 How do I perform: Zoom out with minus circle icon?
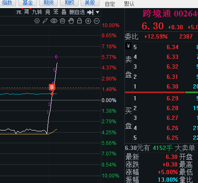pos(97,21)
